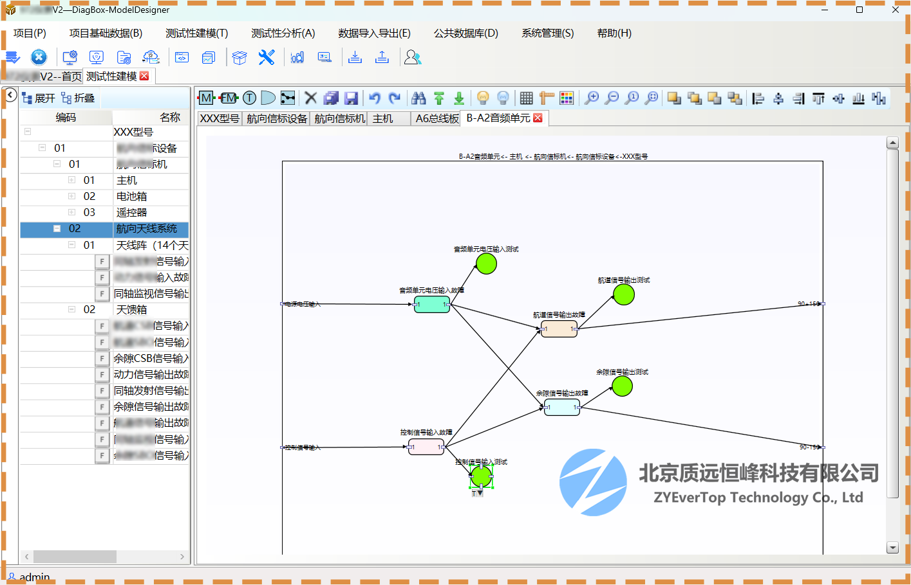Align selected nodes to right edge
This screenshot has height=585, width=911.
798,98
